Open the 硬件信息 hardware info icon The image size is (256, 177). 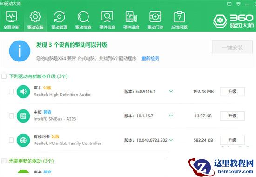pyautogui.click(x=107, y=17)
